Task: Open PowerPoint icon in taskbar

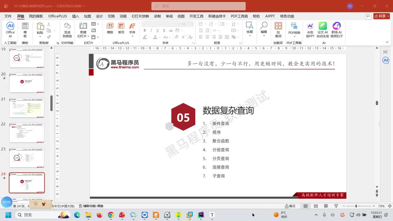Action: coord(122,215)
